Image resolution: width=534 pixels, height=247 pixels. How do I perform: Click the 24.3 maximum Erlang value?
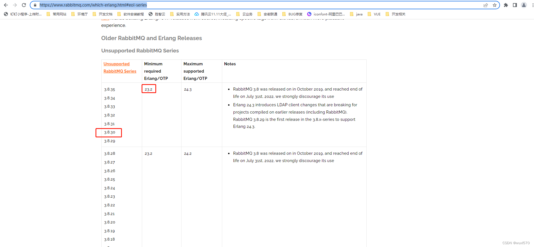[x=188, y=89]
